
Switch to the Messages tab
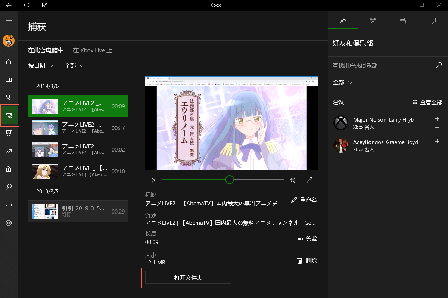click(403, 21)
